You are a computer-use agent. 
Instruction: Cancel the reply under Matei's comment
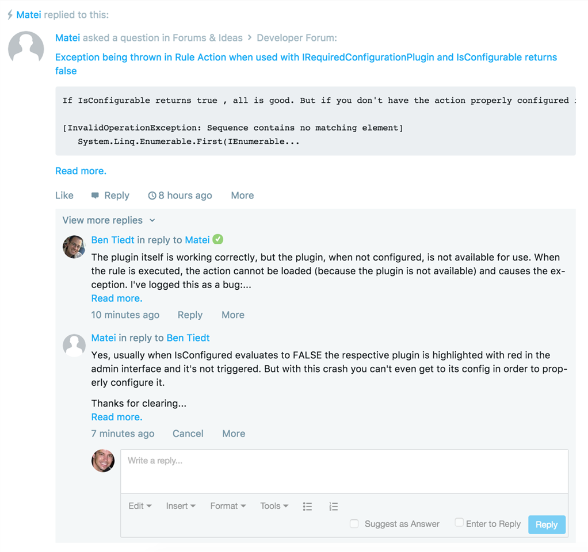[x=188, y=434]
